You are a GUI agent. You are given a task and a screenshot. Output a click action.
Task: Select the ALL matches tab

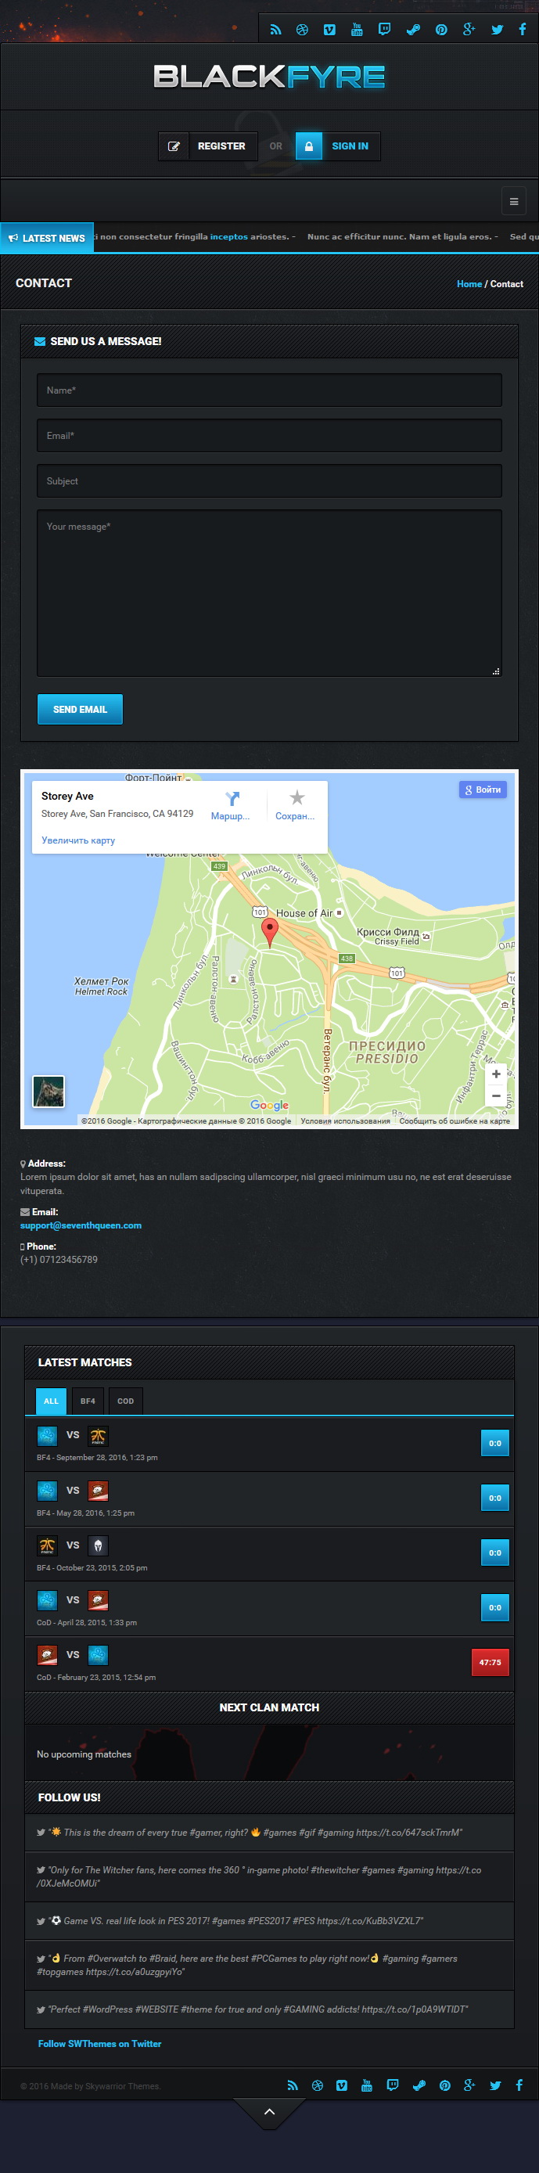[x=52, y=1401]
